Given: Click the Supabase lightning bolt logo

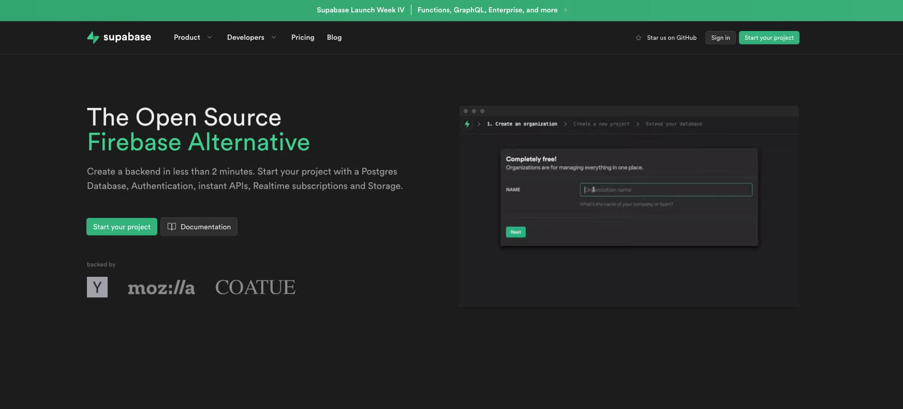Looking at the screenshot, I should (93, 37).
